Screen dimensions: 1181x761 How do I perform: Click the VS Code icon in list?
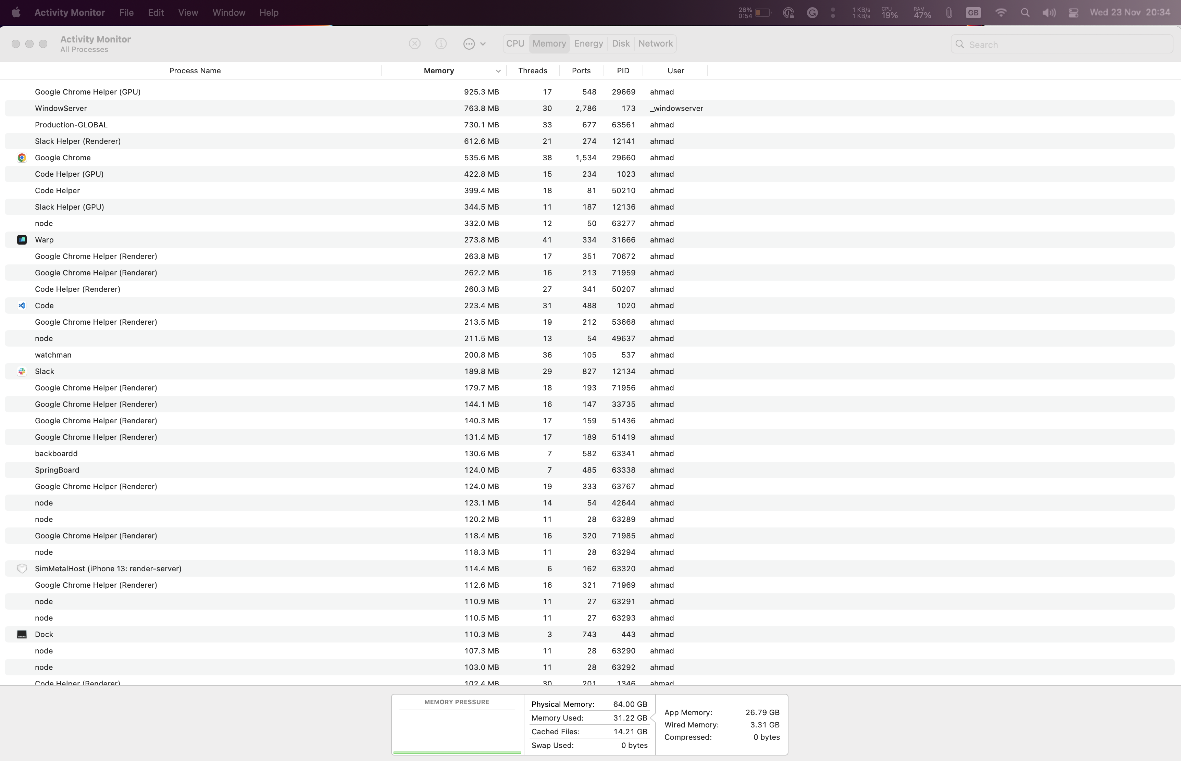coord(22,305)
